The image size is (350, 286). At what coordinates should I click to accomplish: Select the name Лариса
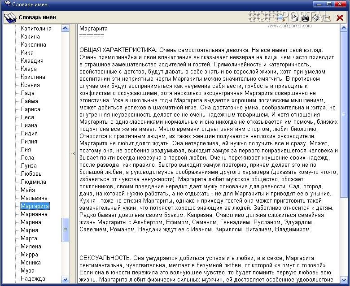click(31, 109)
